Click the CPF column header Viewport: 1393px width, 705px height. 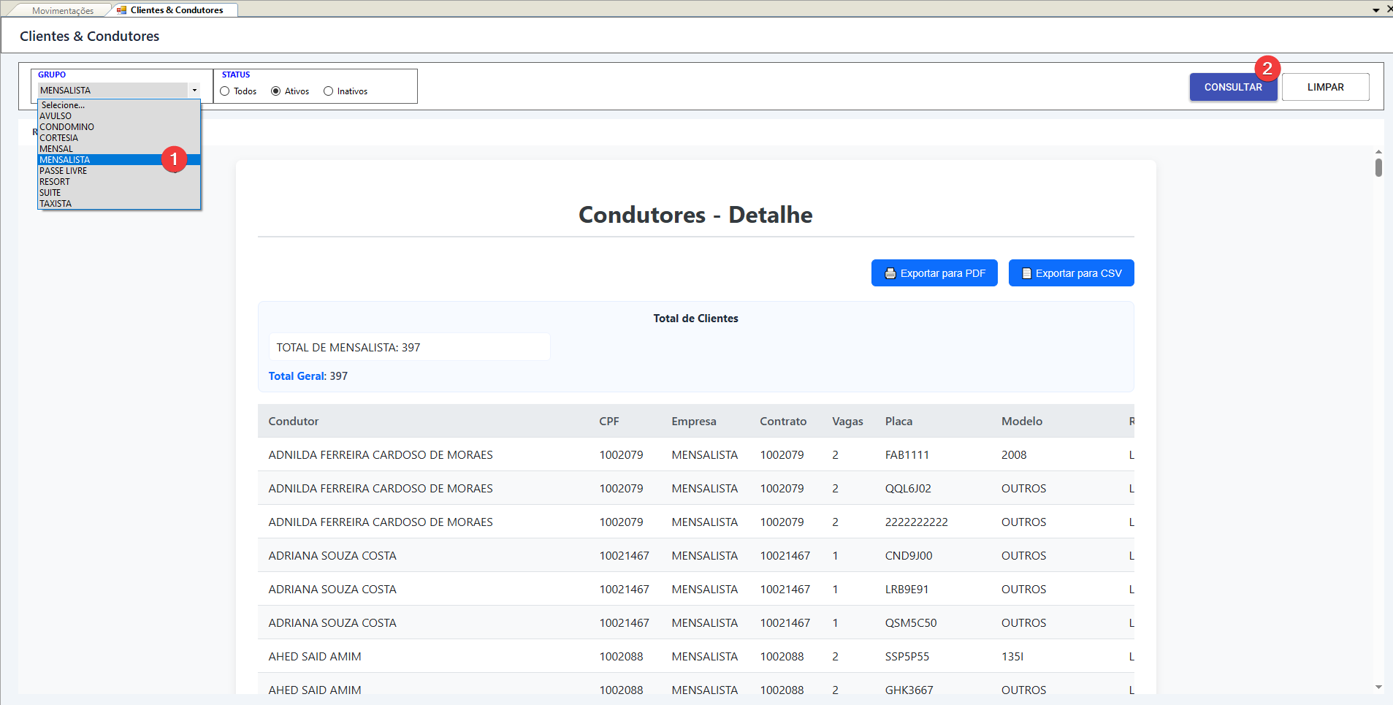pyautogui.click(x=609, y=422)
